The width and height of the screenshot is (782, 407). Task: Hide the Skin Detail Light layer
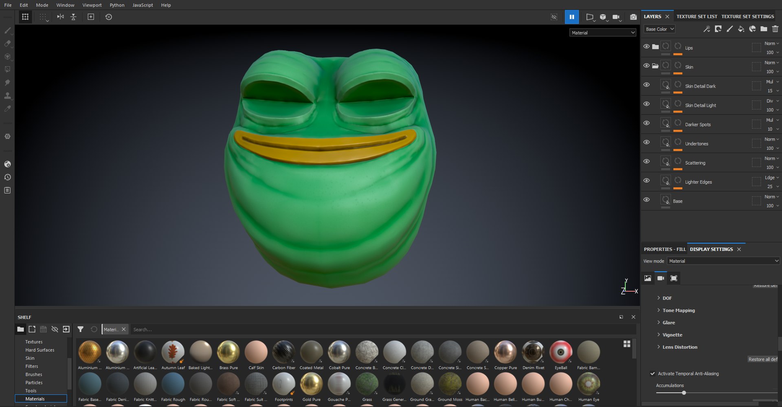[646, 104]
